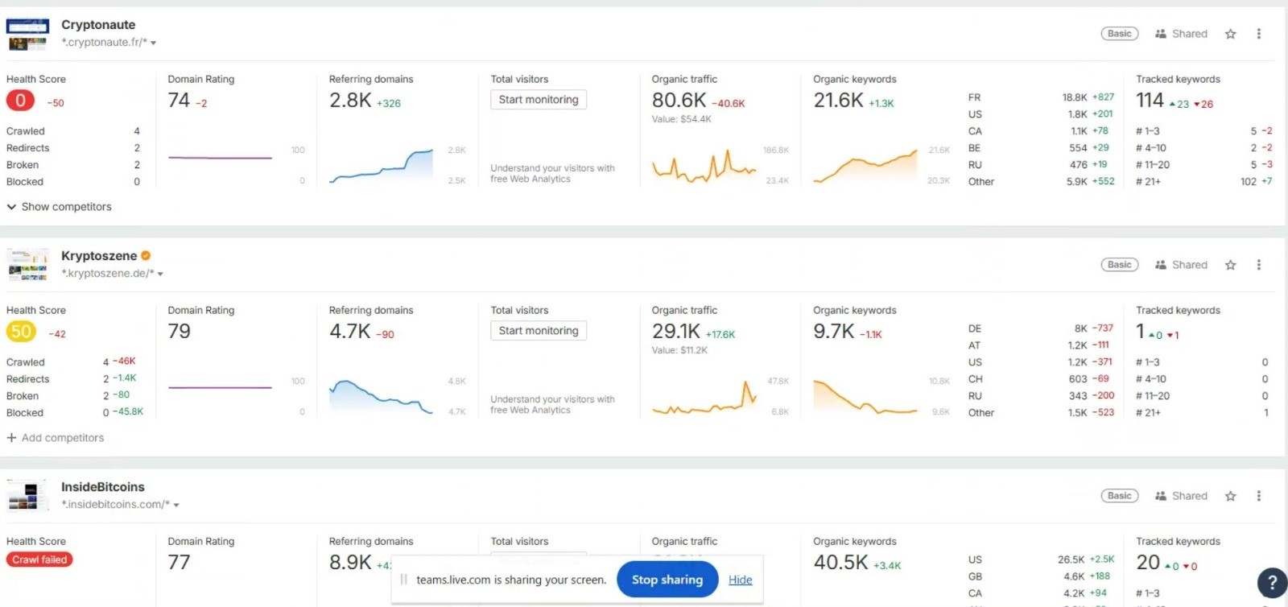Open the *.cryptonaute.fr/* scope dropdown
This screenshot has height=607, width=1288.
click(109, 43)
